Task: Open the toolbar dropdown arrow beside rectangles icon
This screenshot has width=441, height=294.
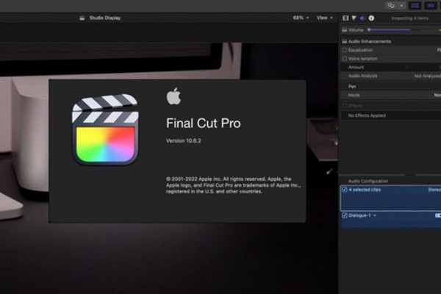Action: tap(401, 5)
